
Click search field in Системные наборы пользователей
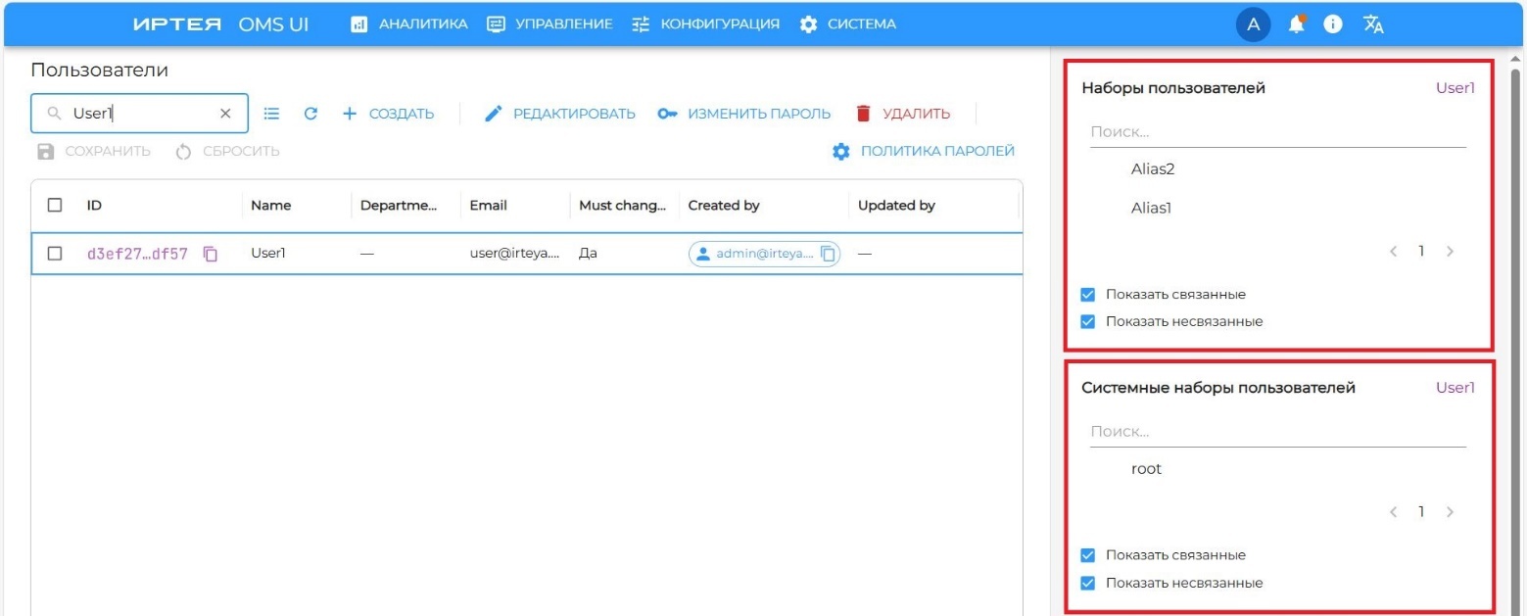[x=1278, y=431]
